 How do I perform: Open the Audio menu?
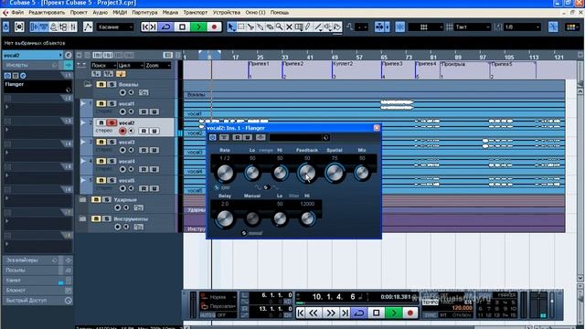(x=100, y=12)
